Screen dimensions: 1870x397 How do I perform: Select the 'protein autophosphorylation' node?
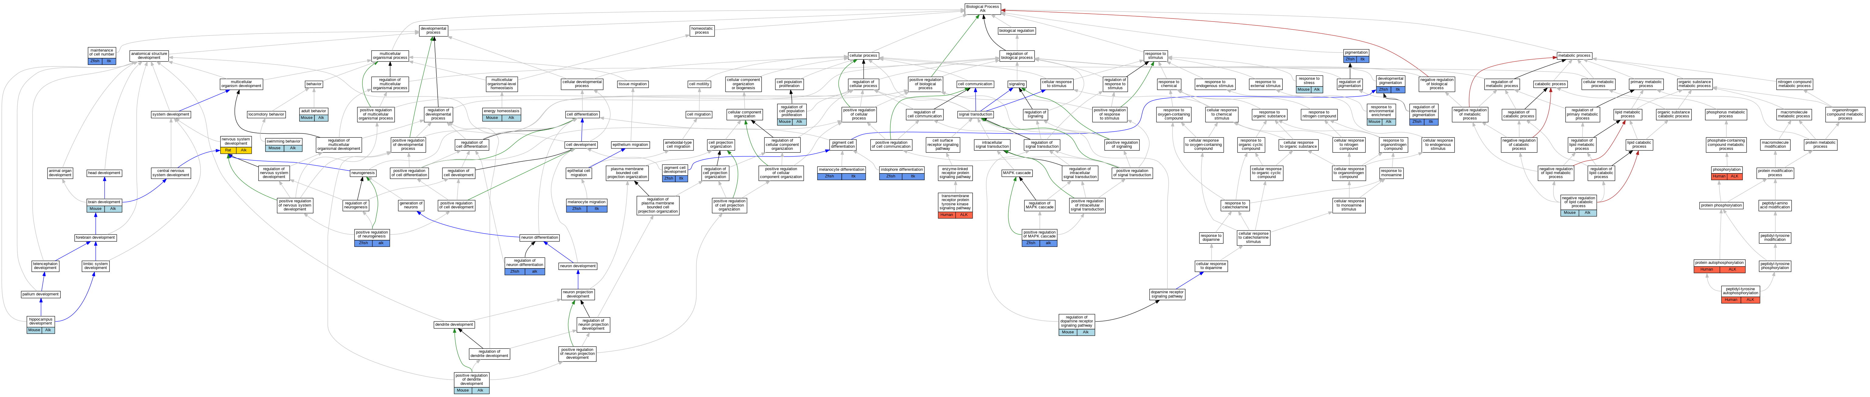coord(1719,266)
